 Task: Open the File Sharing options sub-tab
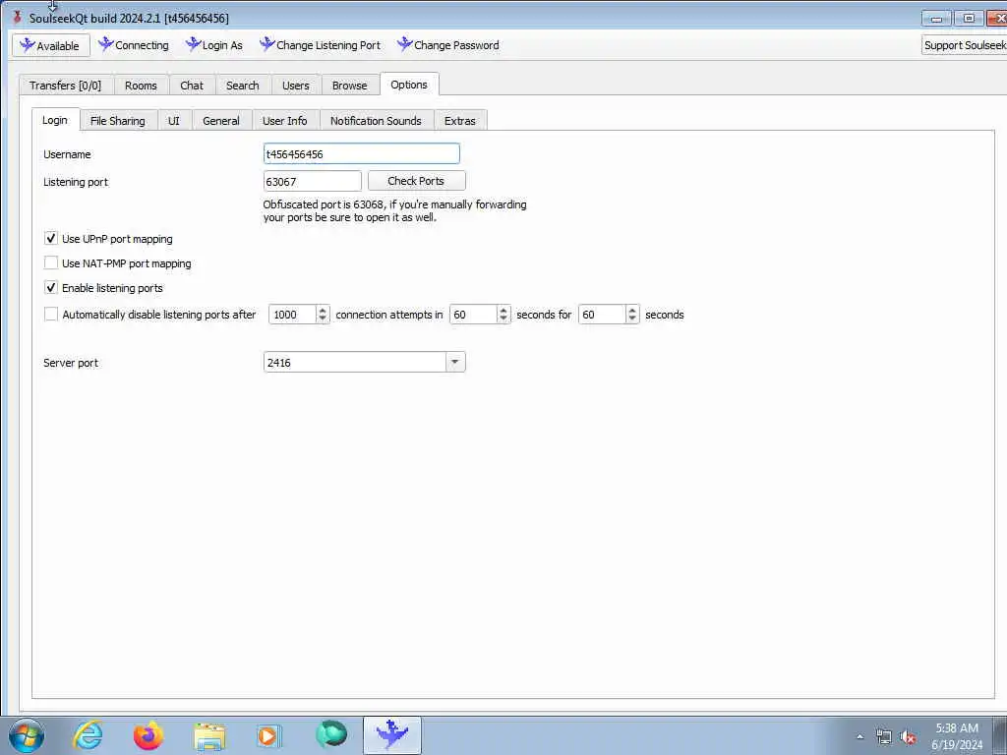tap(118, 121)
